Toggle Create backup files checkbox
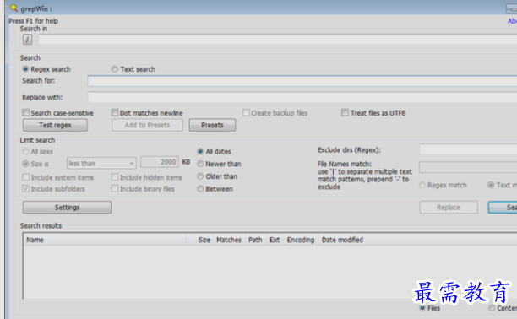 point(246,113)
